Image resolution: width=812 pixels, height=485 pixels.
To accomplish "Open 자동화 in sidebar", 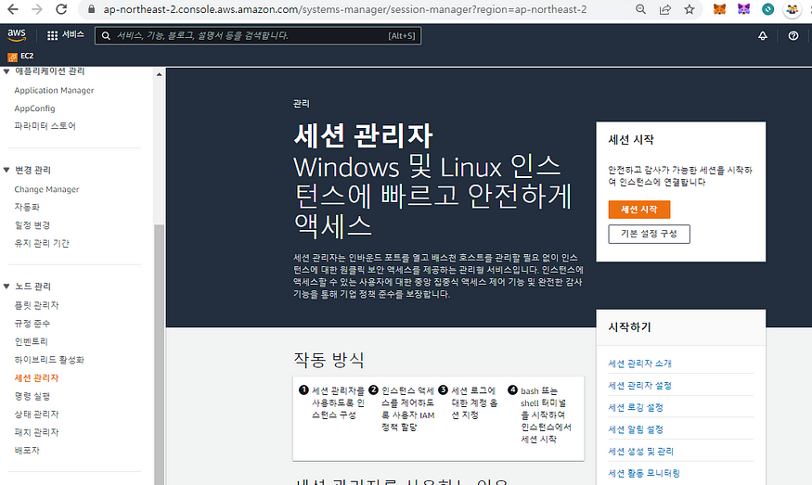I will (27, 207).
